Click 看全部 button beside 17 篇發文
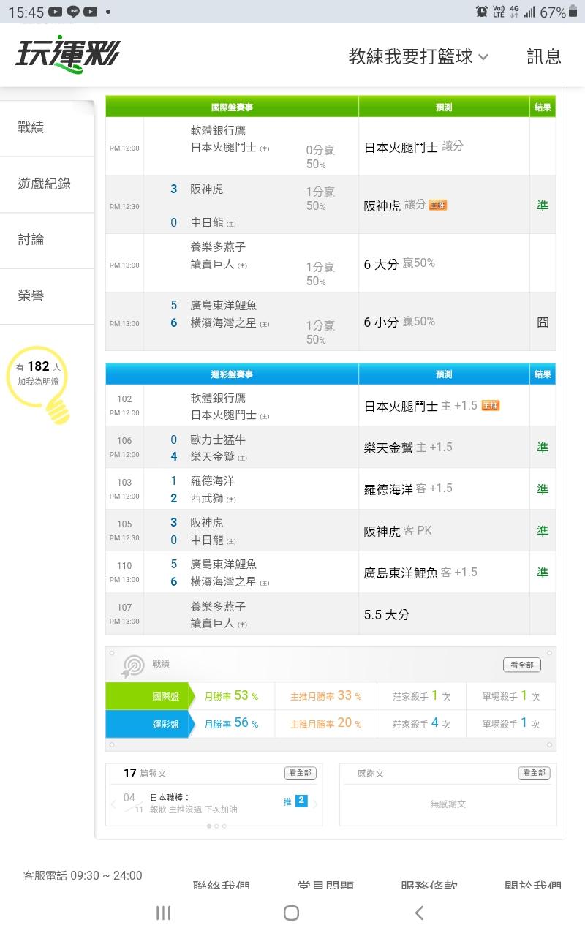Screen dimensions: 585x936 [x=301, y=773]
